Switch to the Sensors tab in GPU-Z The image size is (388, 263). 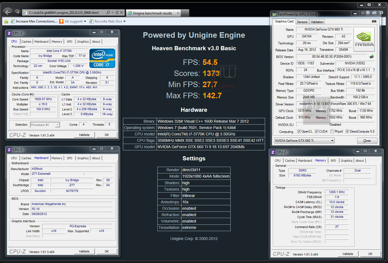[x=302, y=22]
